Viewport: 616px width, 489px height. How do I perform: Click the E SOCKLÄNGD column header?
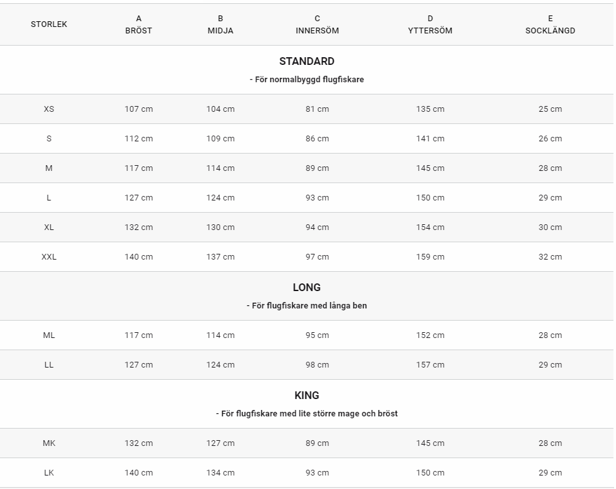pyautogui.click(x=550, y=24)
